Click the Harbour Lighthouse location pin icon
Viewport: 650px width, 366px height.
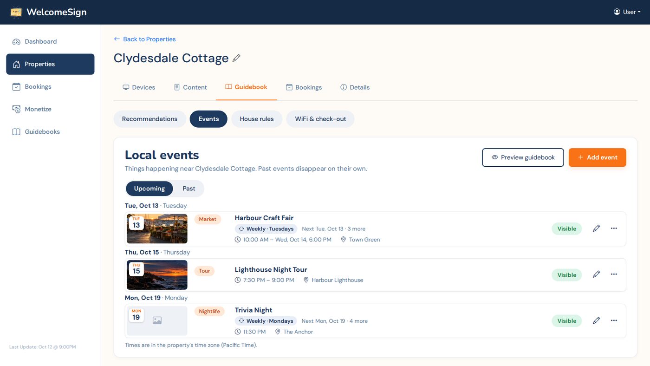point(306,280)
